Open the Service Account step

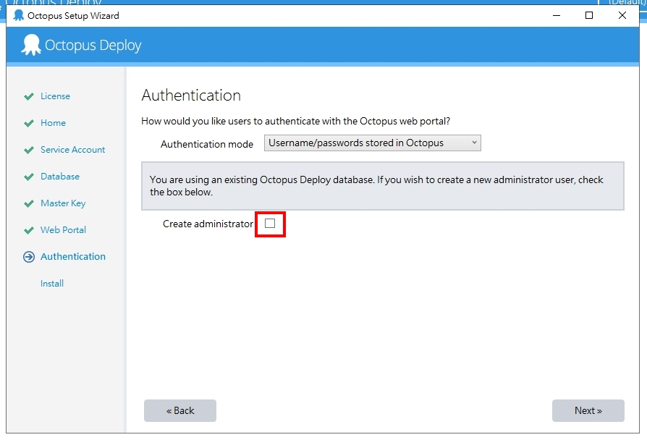pos(72,150)
